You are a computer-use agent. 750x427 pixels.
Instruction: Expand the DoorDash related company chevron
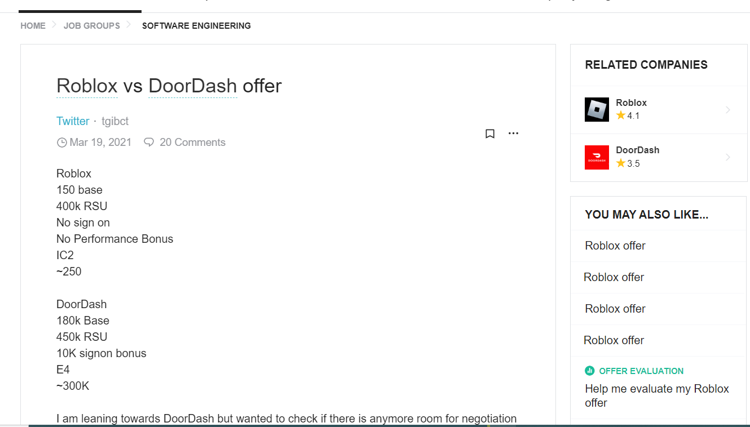(x=728, y=157)
